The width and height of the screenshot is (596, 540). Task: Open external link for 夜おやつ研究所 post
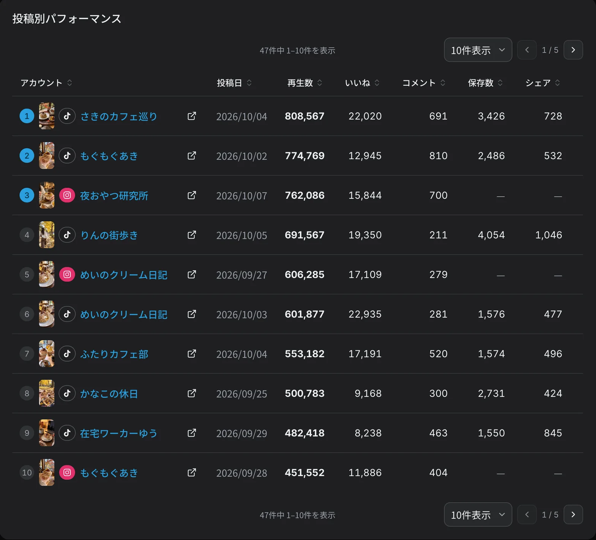pos(192,195)
